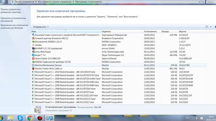Click the Панель управления breadcrumb

tap(24, 2)
